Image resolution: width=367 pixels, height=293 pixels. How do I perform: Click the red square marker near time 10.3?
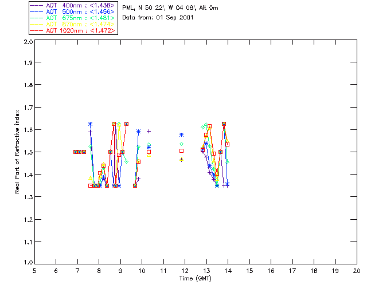pos(149,152)
